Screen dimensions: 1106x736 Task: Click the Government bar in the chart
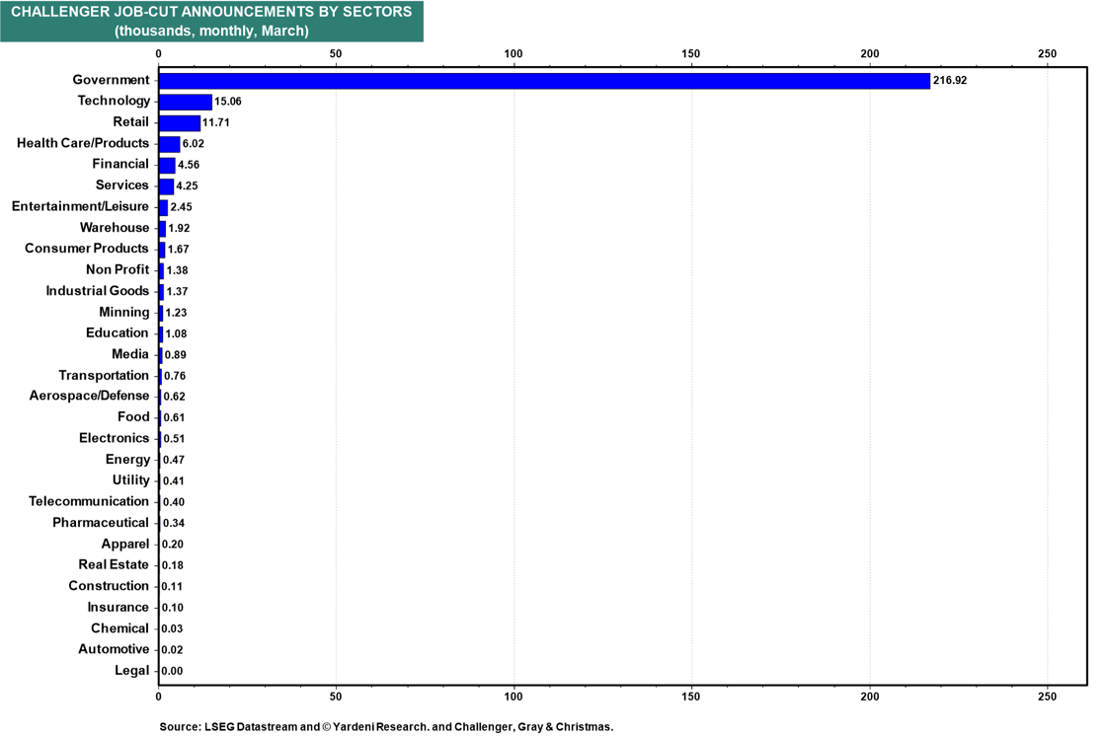(543, 80)
